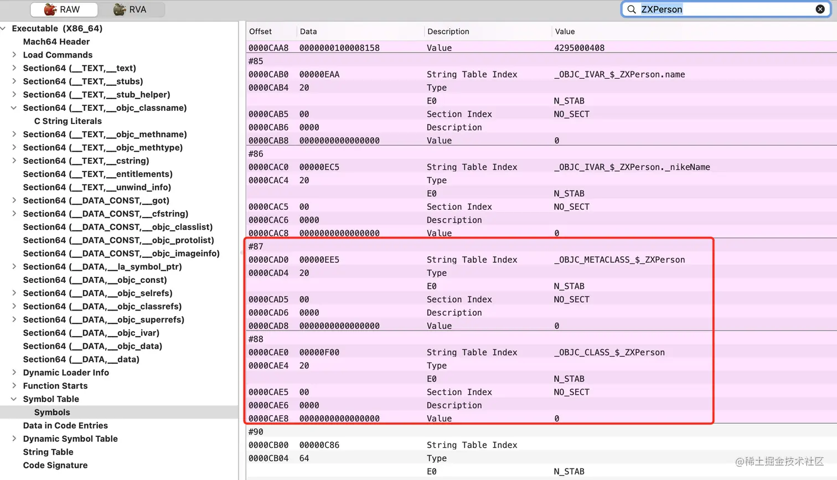
Task: Select Section64 (__DATA_CONST,__objc_imageinfo) item
Action: click(x=121, y=254)
